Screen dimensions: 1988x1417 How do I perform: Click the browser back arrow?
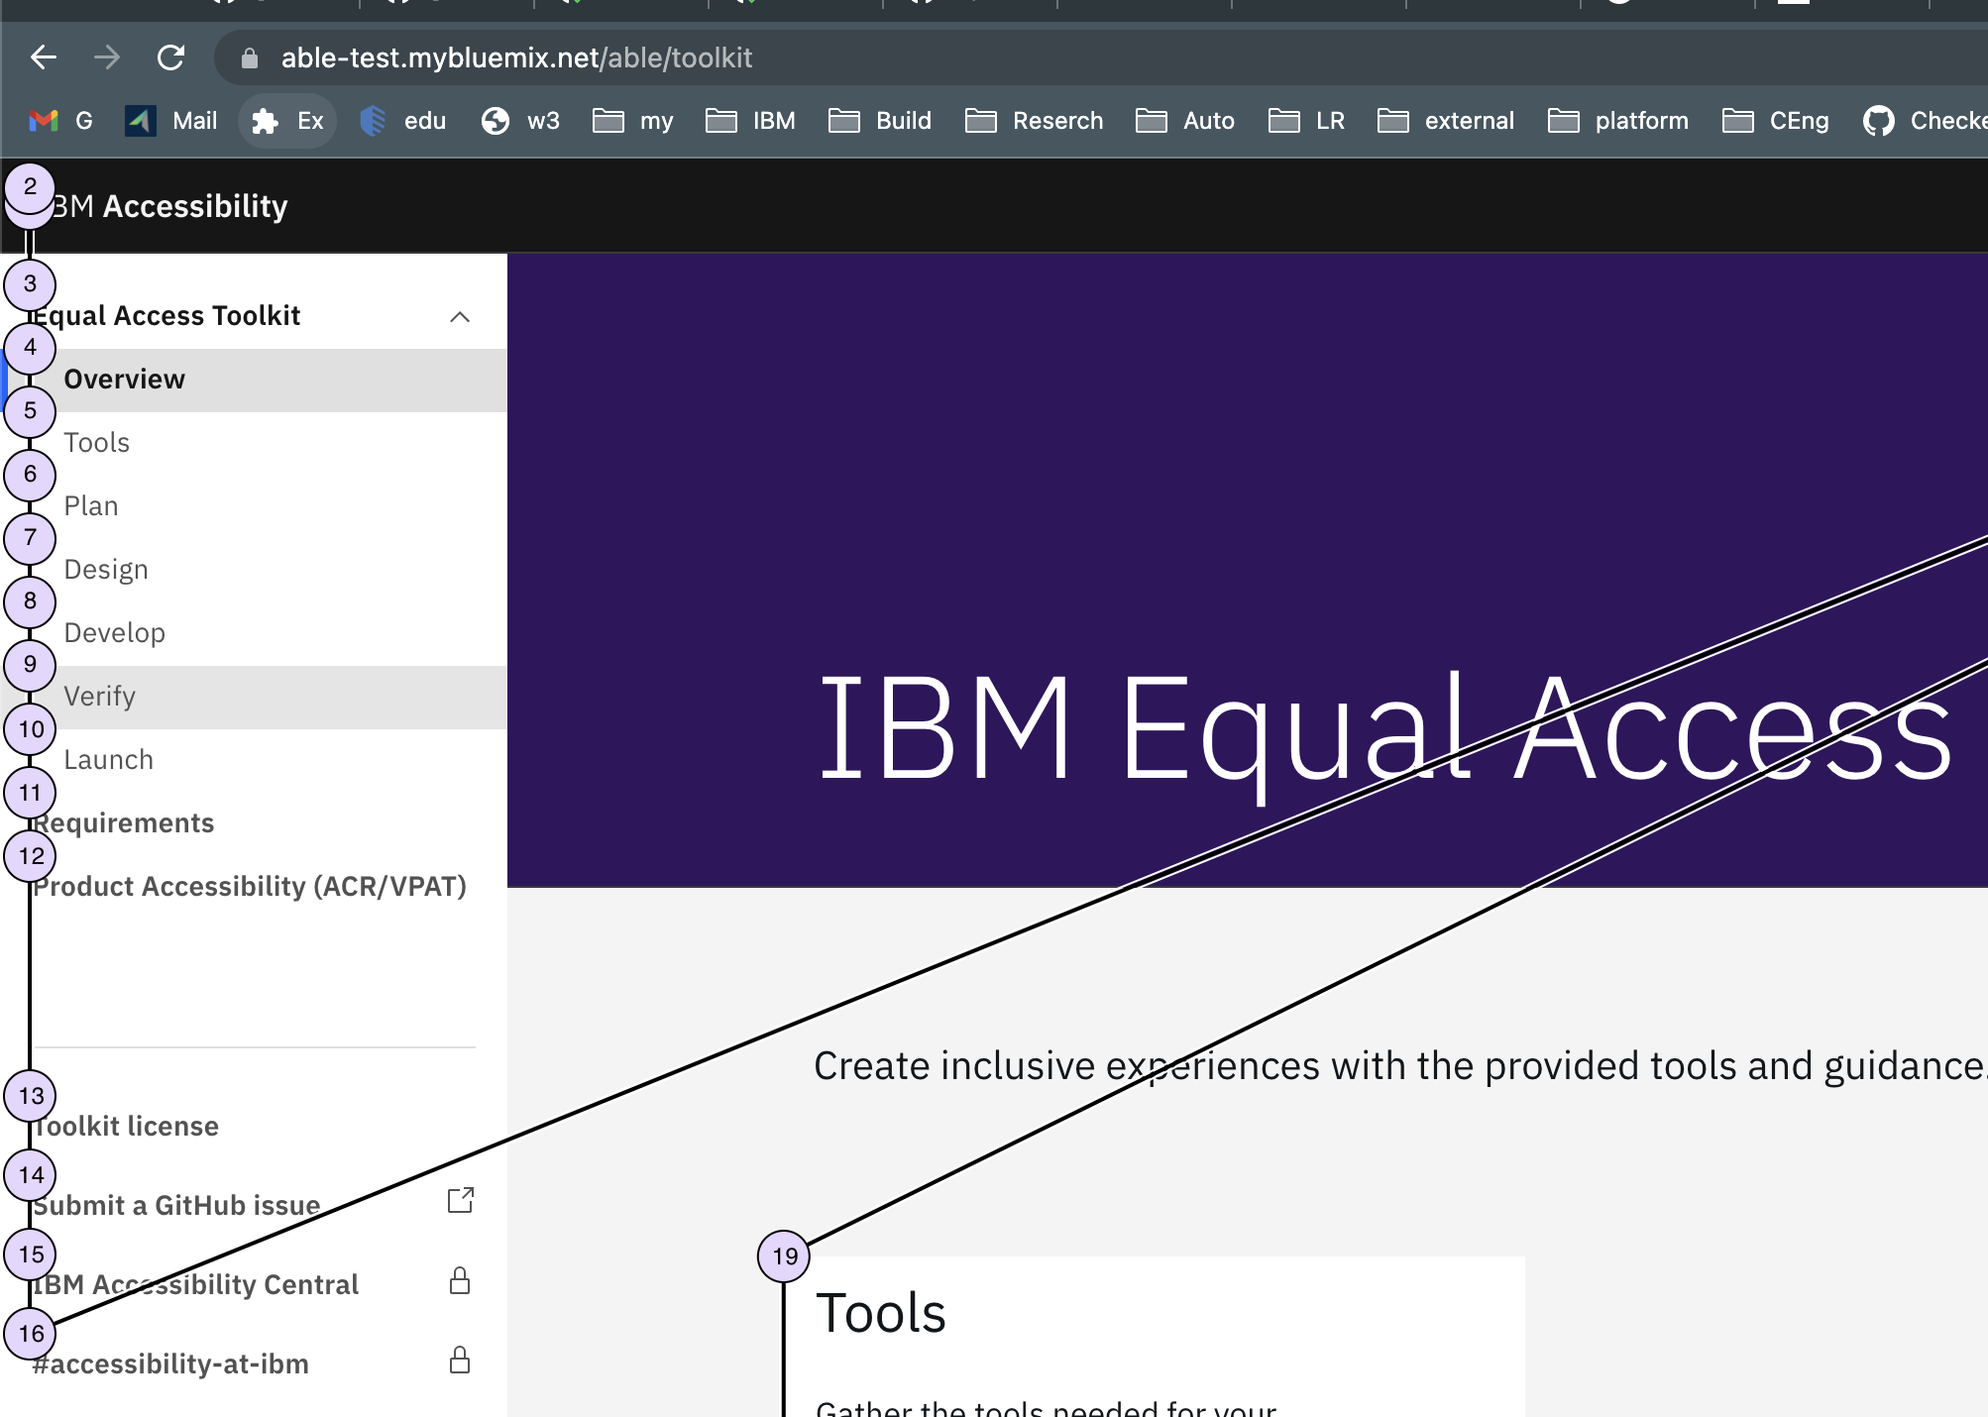[x=44, y=57]
